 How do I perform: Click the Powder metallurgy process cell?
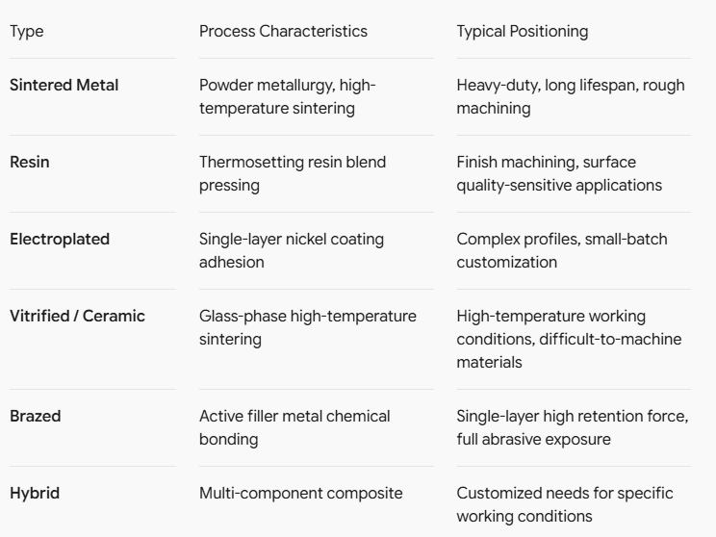(287, 97)
